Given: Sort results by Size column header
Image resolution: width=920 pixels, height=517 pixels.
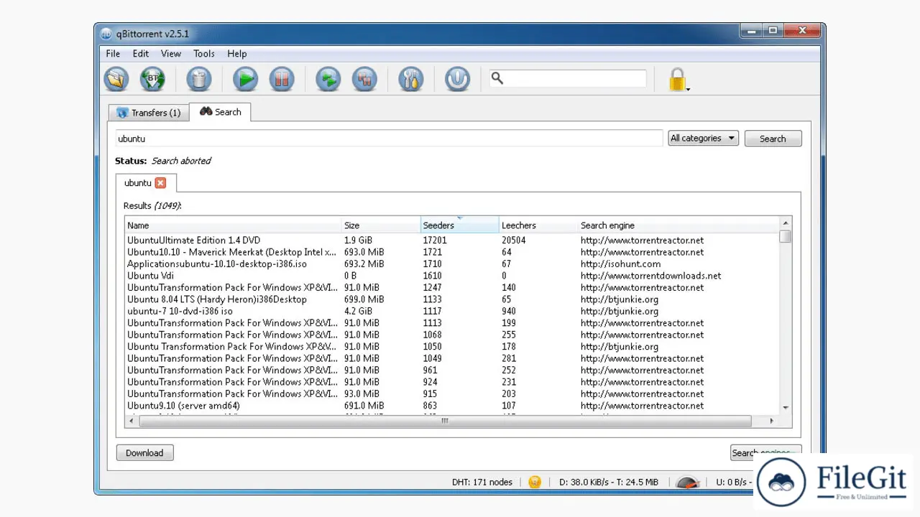Looking at the screenshot, I should click(381, 225).
